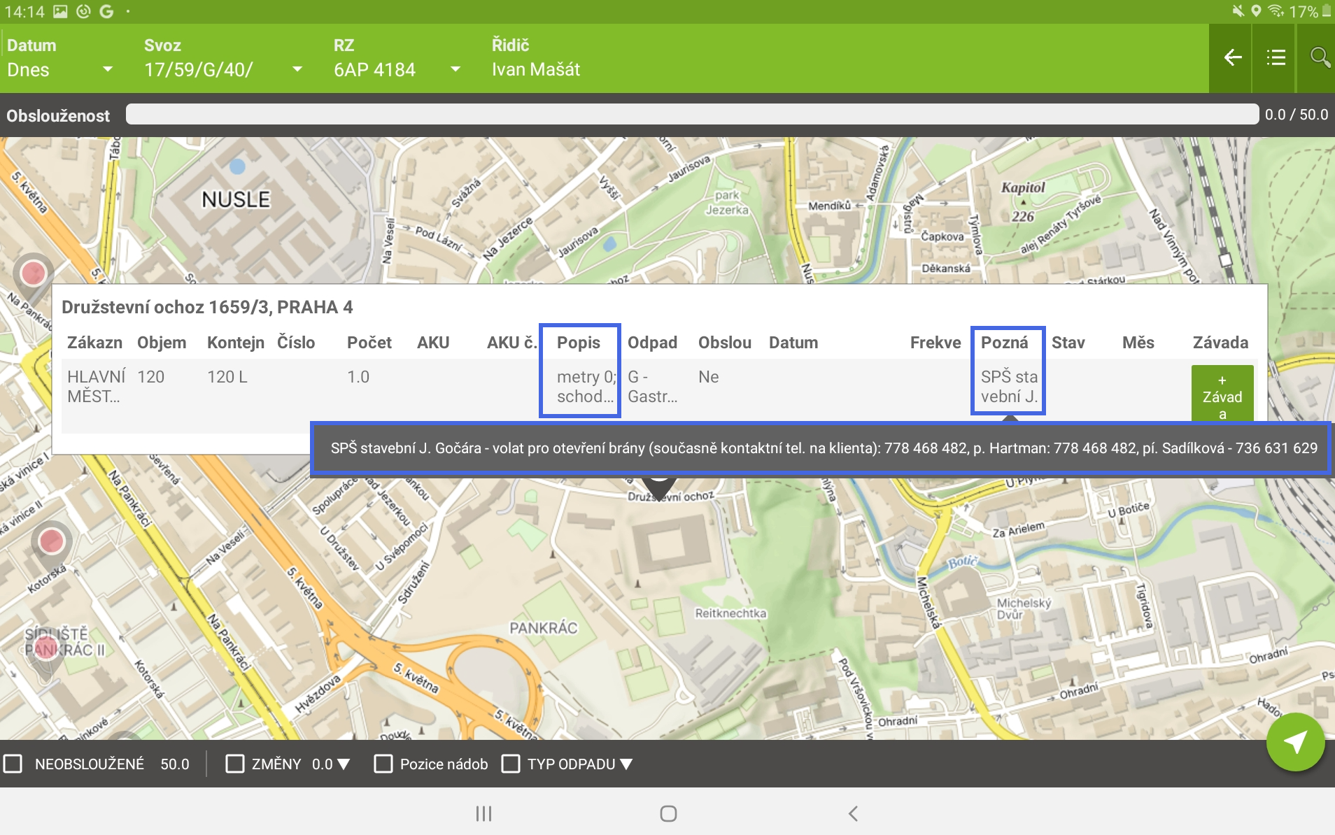This screenshot has width=1335, height=835.
Task: Click Kontejn column header
Action: [236, 343]
